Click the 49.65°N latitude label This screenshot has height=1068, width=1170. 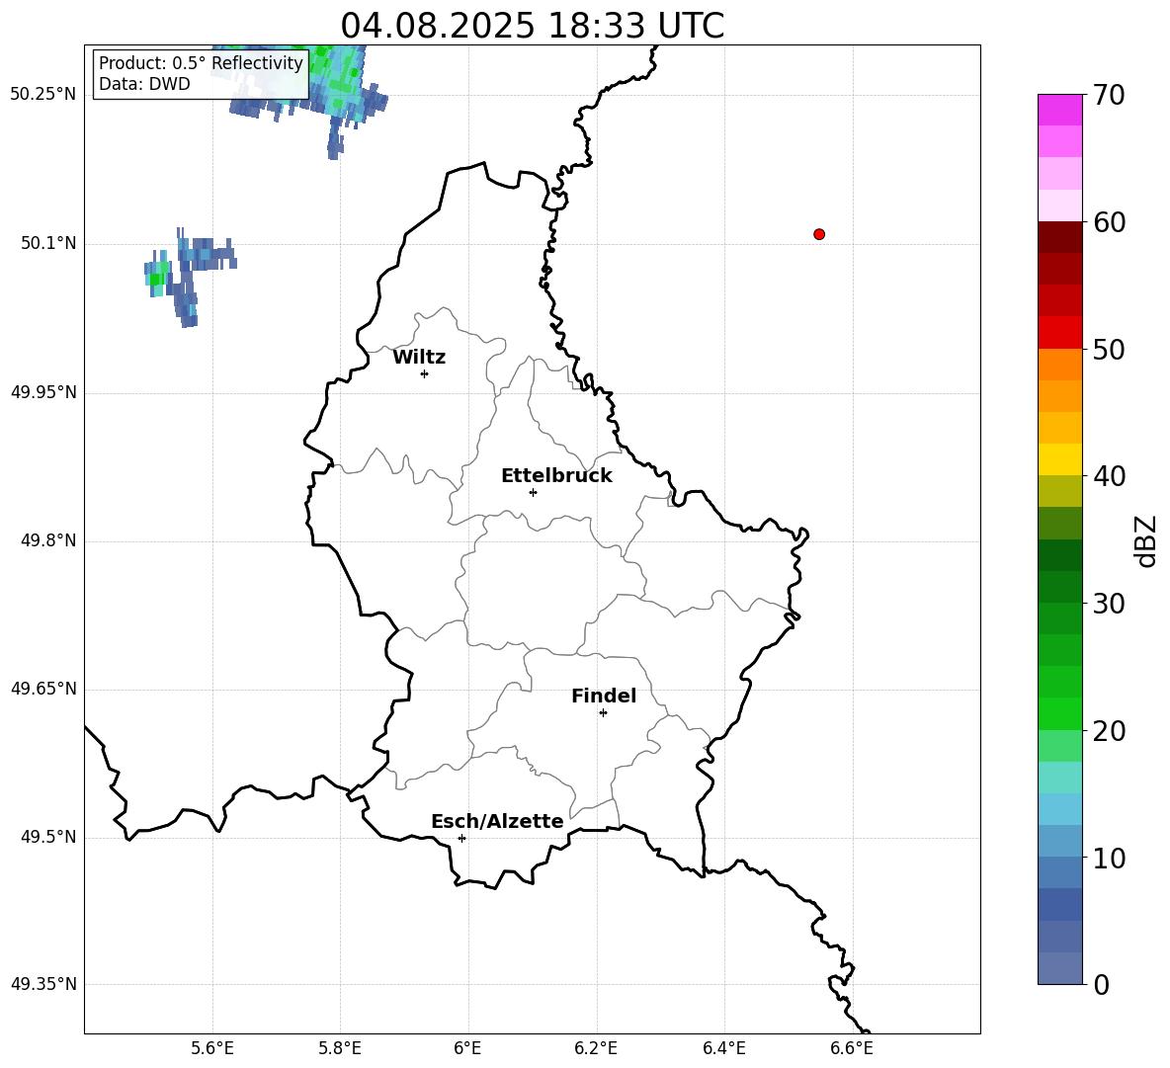click(x=43, y=689)
